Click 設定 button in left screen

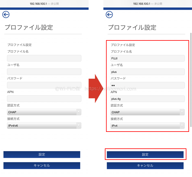(x=42, y=155)
